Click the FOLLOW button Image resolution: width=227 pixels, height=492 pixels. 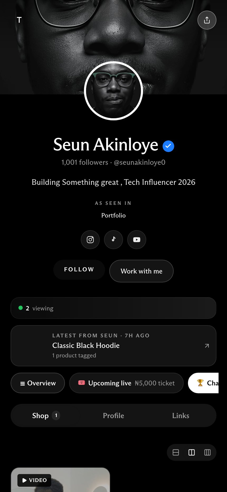coord(79,269)
